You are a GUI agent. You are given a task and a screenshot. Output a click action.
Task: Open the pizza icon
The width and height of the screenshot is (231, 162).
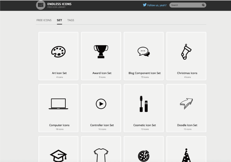point(144,156)
